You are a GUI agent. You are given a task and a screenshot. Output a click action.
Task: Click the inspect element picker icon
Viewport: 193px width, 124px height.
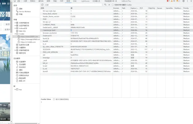click(15, 1)
